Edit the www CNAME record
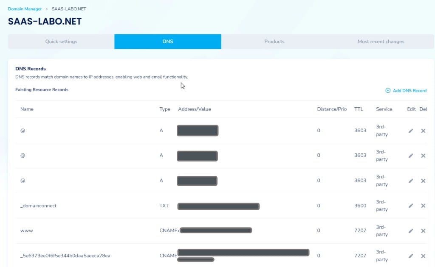This screenshot has width=435, height=267. pyautogui.click(x=411, y=231)
